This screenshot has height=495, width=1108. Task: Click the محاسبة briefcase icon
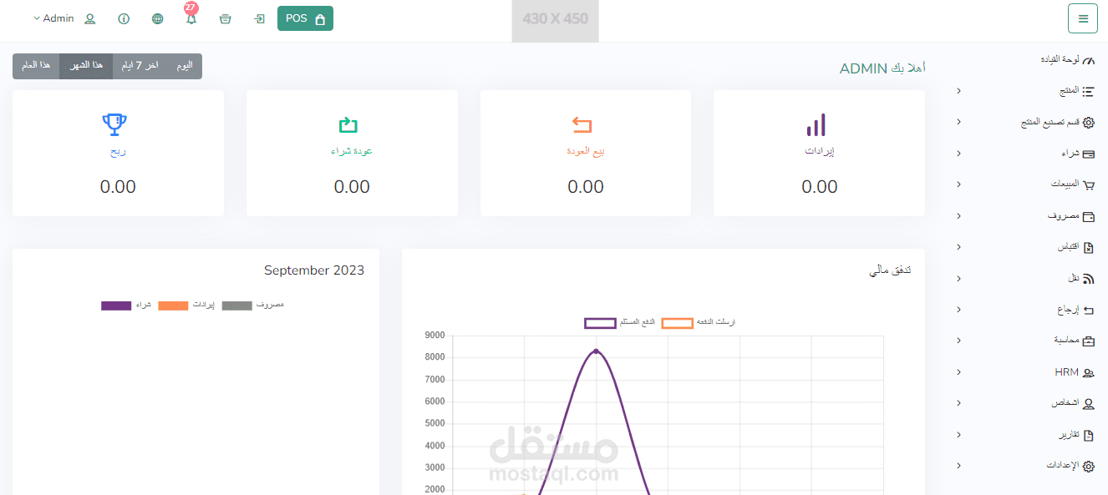[1088, 341]
